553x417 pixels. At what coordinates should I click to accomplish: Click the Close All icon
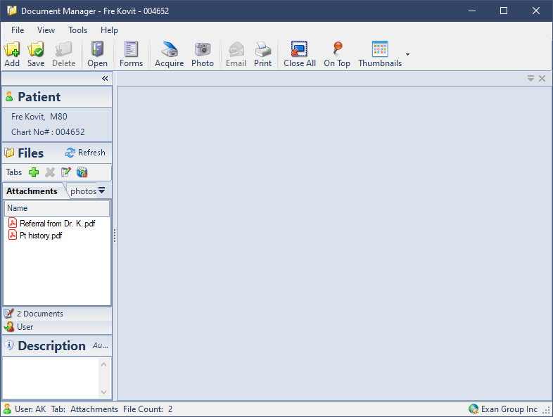click(300, 53)
